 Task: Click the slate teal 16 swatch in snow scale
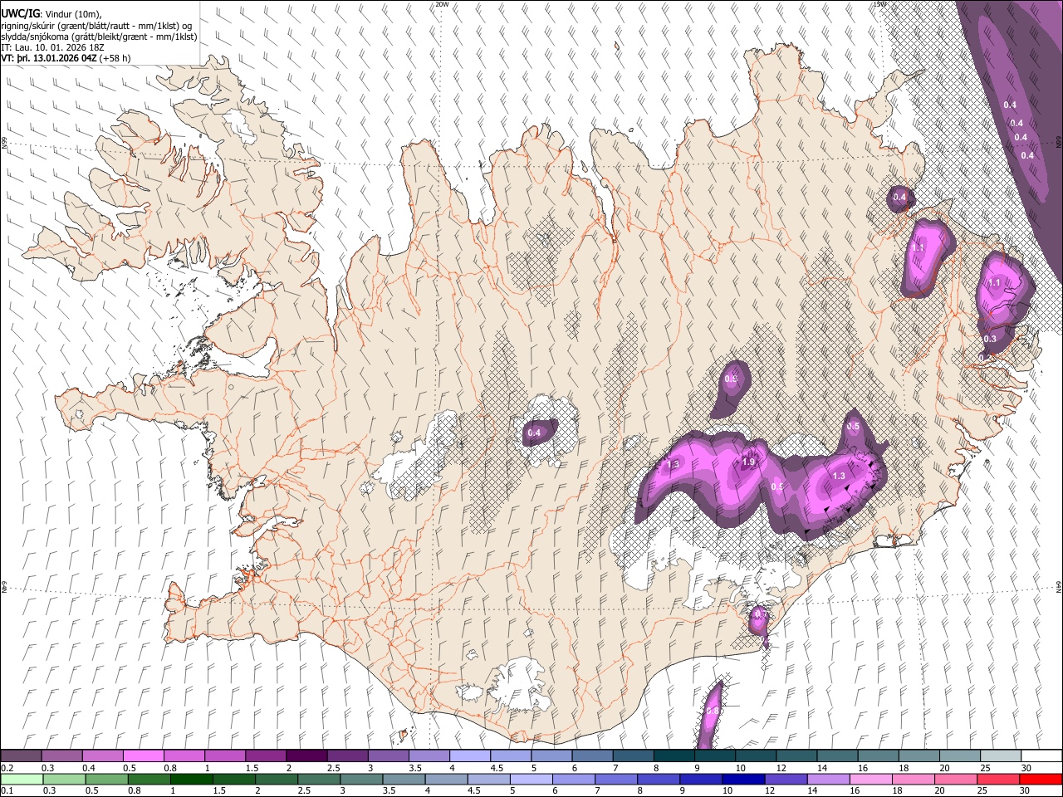pyautogui.click(x=878, y=756)
